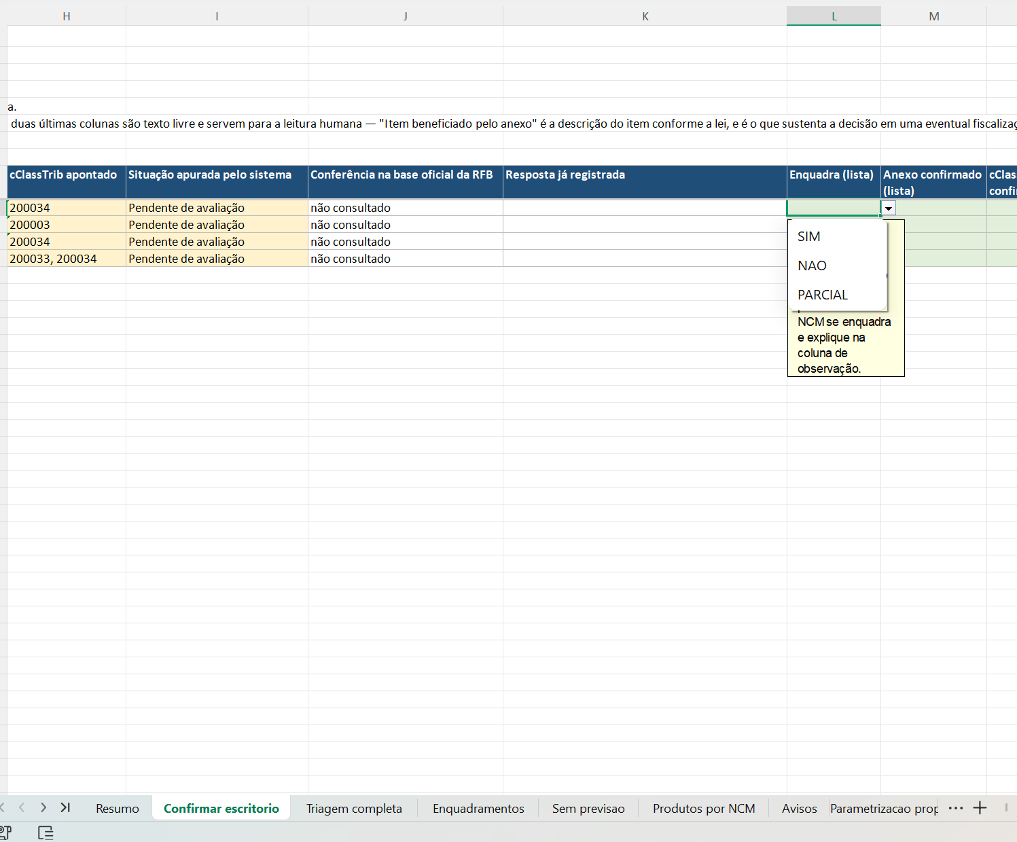1017x842 pixels.
Task: Click the 'Anexo confirmado (lista)' header cell
Action: (933, 182)
